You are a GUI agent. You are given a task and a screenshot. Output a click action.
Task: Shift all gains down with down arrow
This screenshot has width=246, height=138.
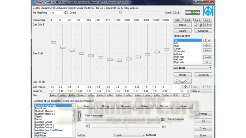pyautogui.click(x=196, y=25)
